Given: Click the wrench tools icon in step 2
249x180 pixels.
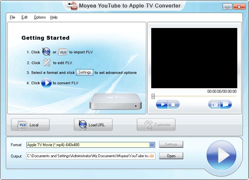Looking at the screenshot, I should [47, 62].
